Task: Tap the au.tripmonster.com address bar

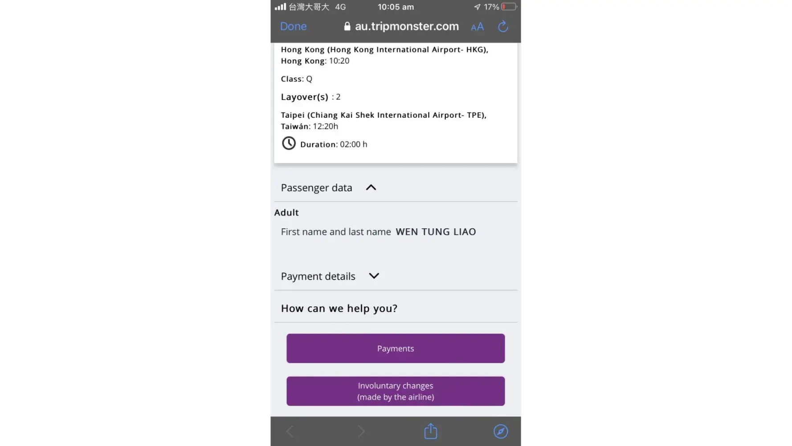Action: (x=406, y=26)
